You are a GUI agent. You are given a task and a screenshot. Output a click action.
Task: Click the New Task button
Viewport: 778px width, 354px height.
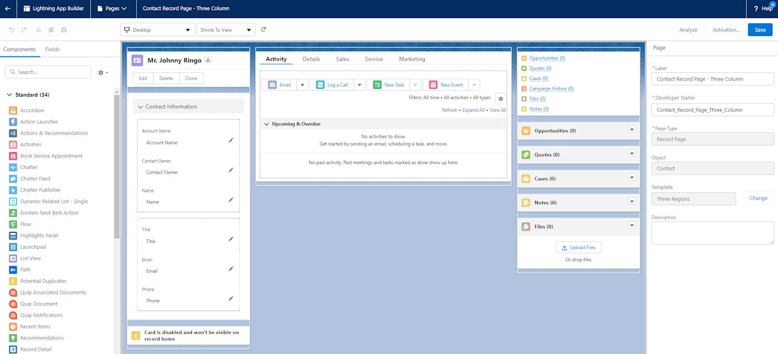pyautogui.click(x=388, y=85)
